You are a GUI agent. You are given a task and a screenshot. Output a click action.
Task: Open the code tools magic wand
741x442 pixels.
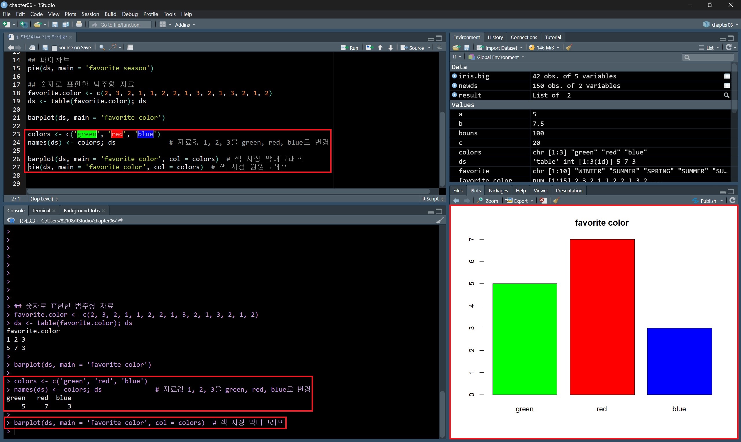coord(113,47)
